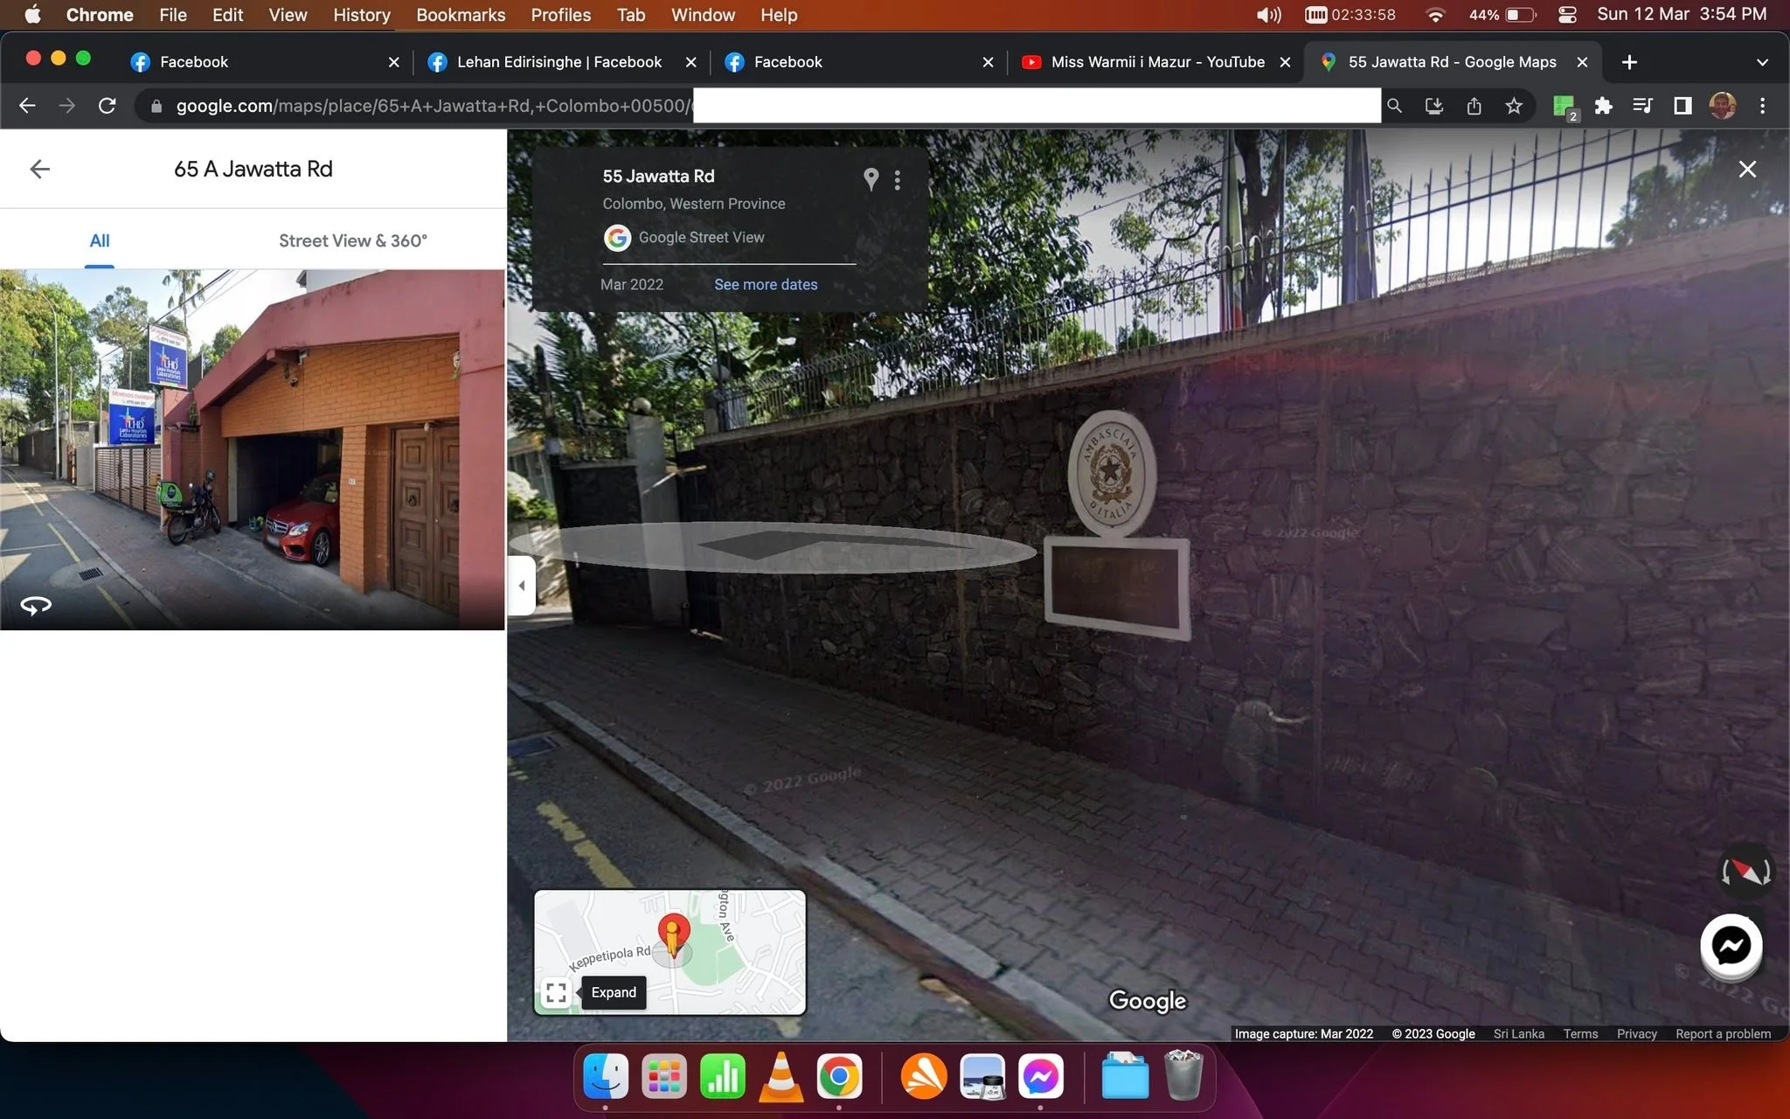Screen dimensions: 1790x1119
Task: Expand the minimap view
Action: (x=556, y=992)
